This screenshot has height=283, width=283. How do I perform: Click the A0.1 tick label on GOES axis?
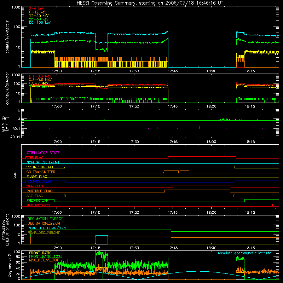coord(16,129)
